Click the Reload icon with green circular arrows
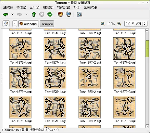The width and height of the screenshot is (150, 133). tap(50, 14)
